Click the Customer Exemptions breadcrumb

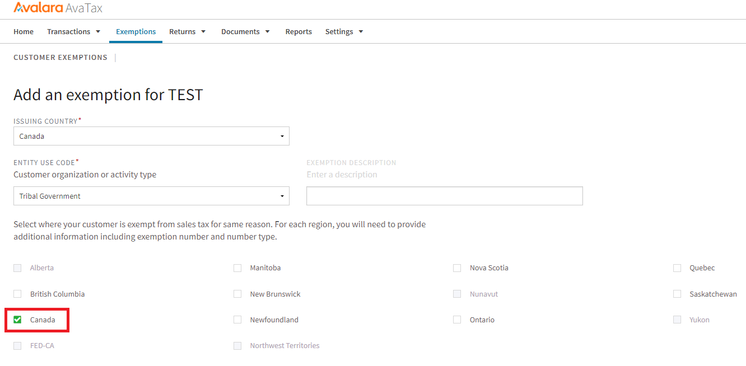coord(60,58)
